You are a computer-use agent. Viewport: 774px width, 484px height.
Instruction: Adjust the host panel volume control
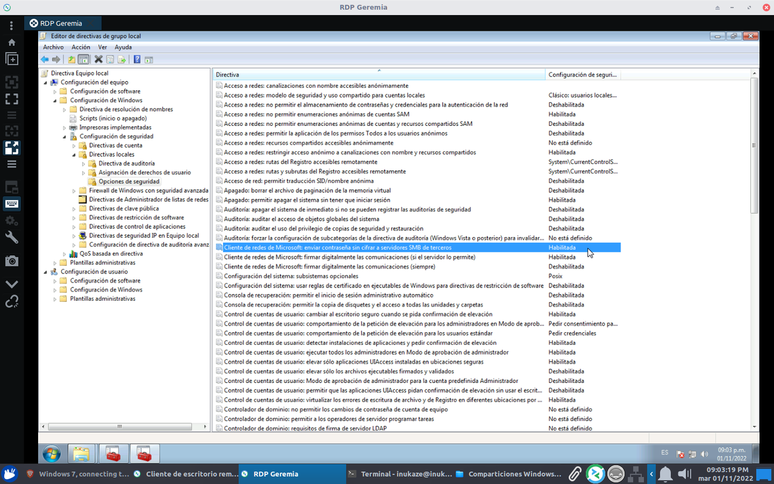[684, 474]
